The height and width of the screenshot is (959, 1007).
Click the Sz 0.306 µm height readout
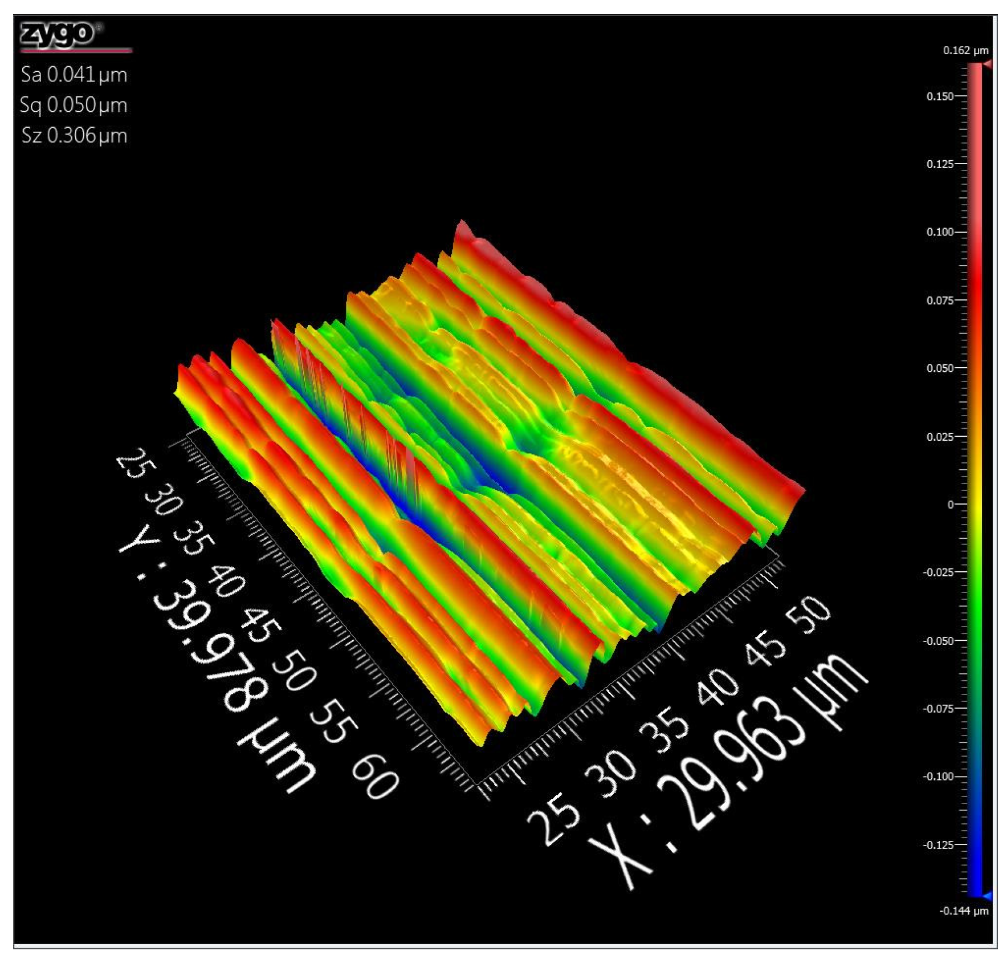coord(74,136)
